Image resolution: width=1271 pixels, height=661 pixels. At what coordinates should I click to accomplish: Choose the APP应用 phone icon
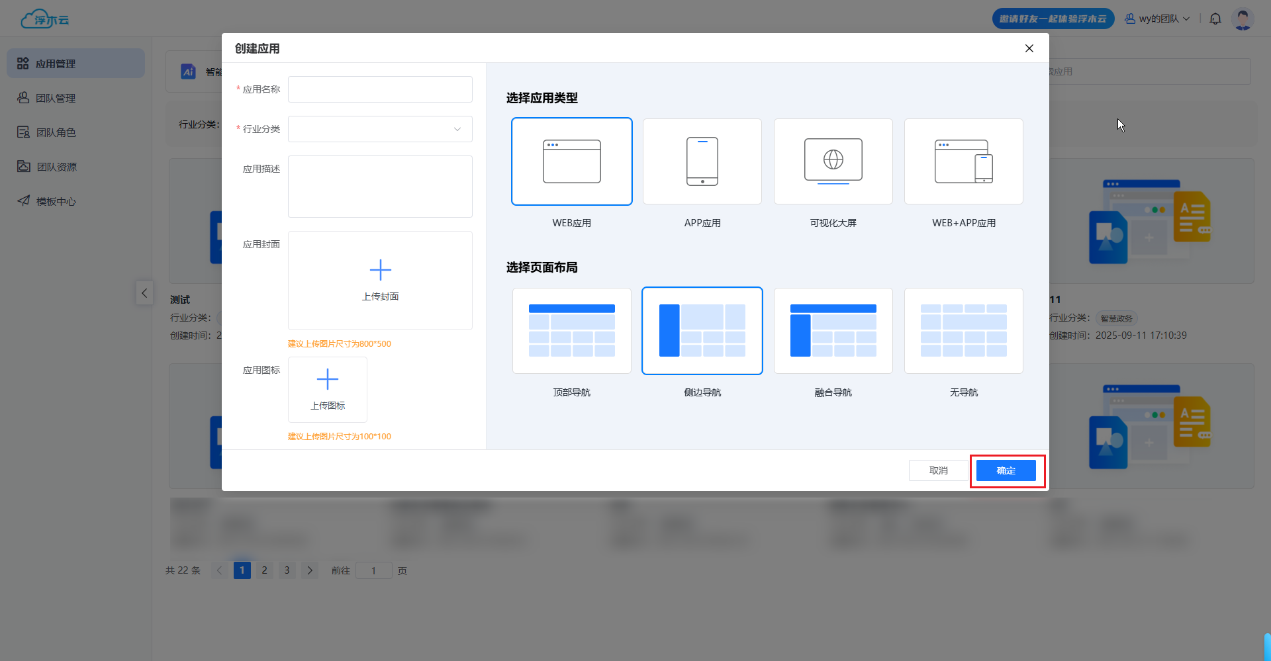(702, 161)
